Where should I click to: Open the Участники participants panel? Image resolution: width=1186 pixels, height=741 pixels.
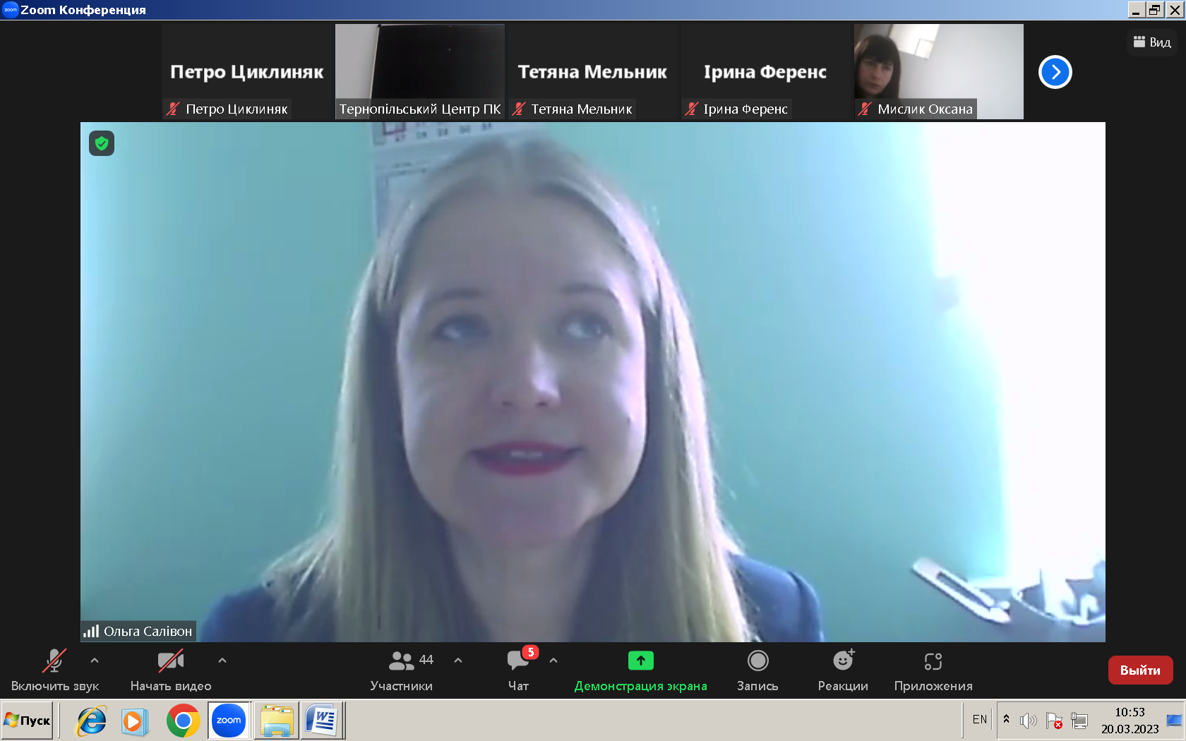pyautogui.click(x=401, y=670)
